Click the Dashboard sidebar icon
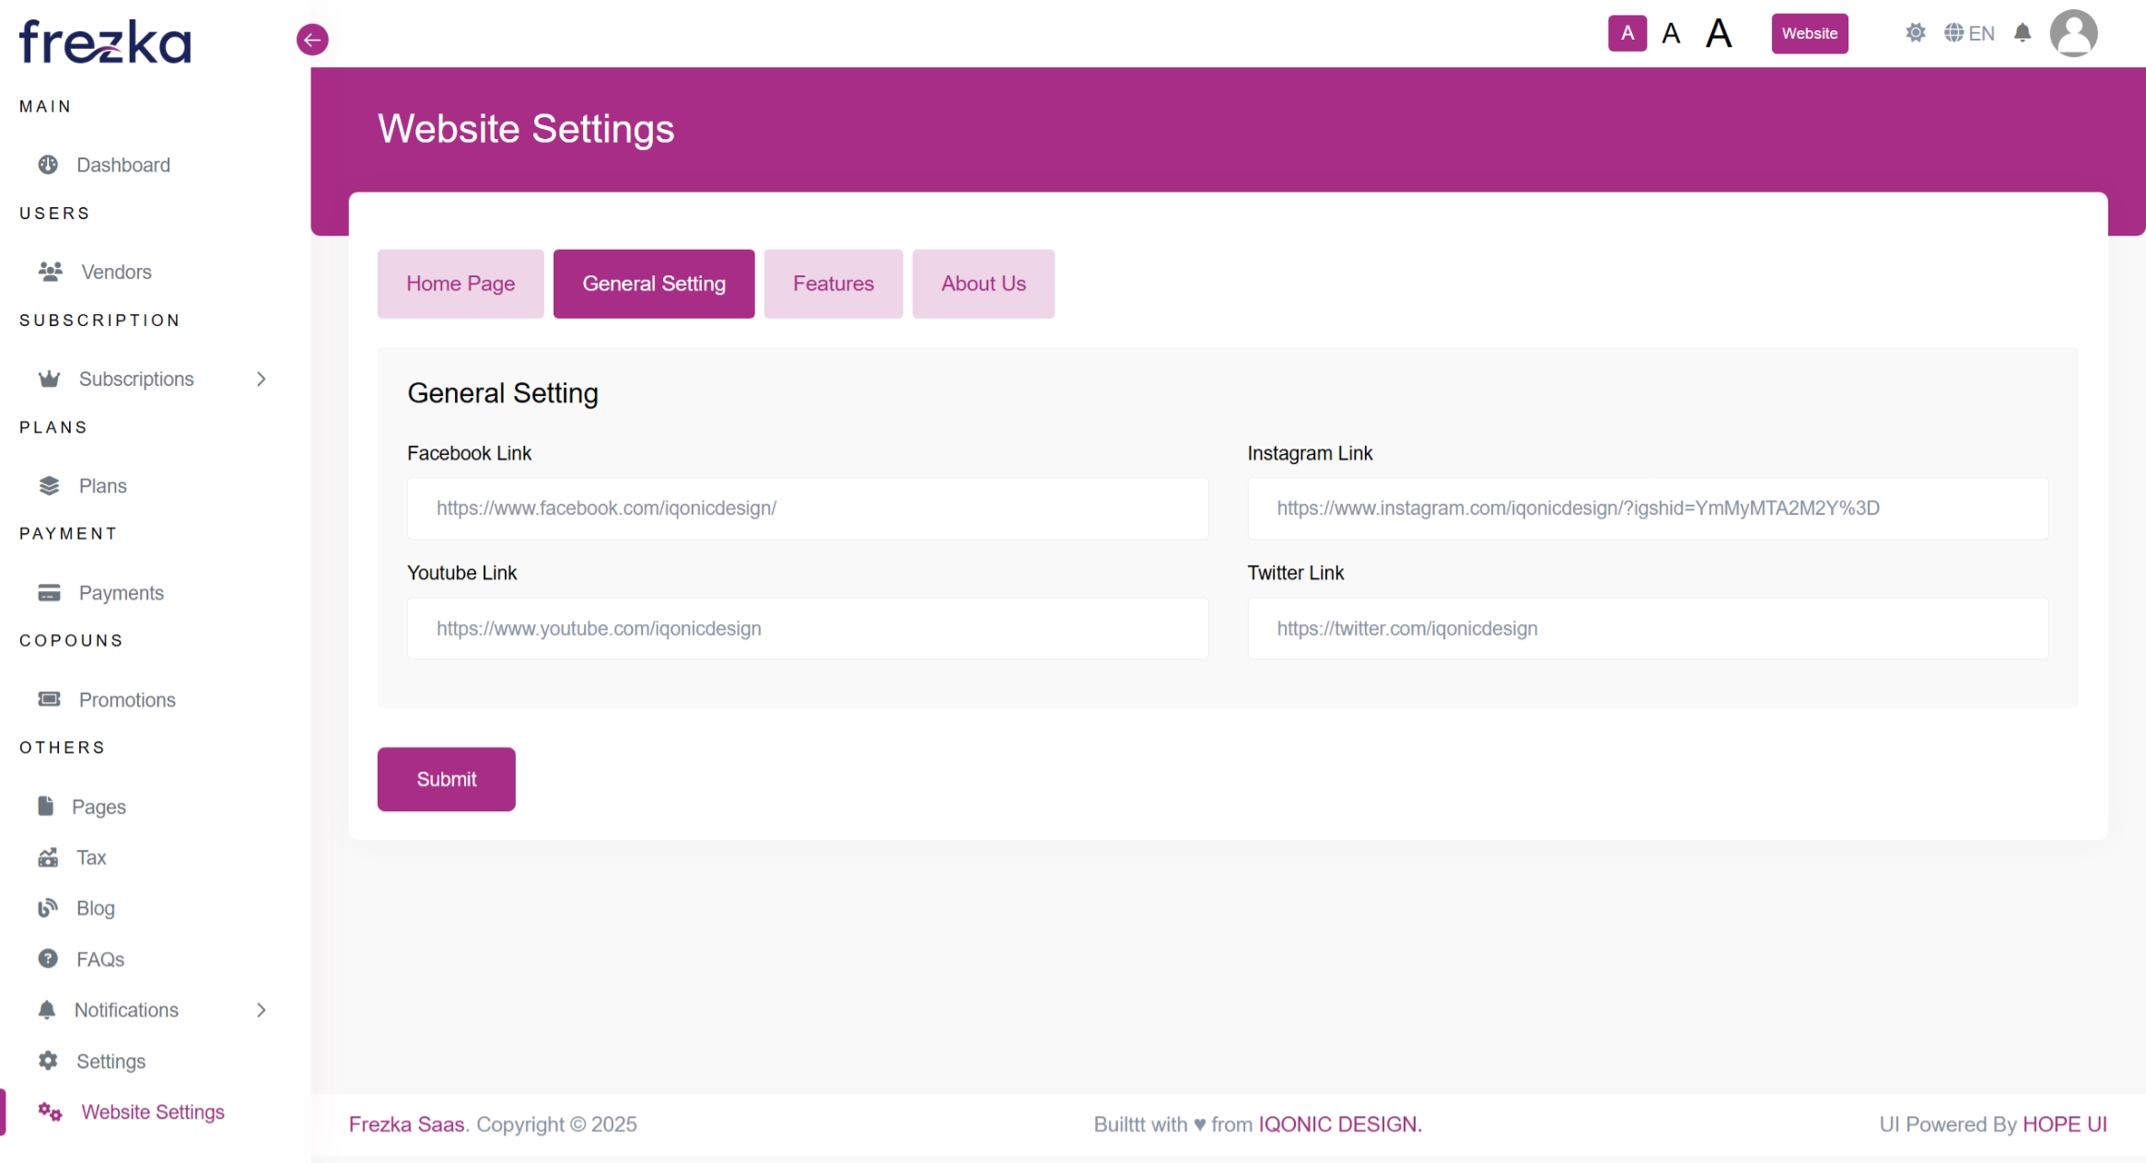2146x1163 pixels. pyautogui.click(x=48, y=165)
